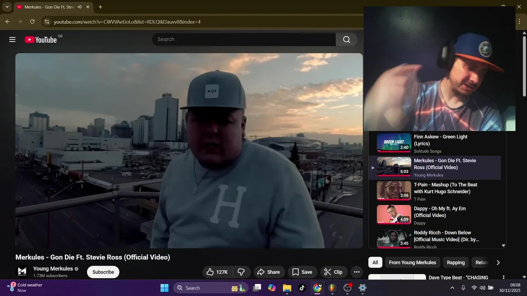Open File Explorer from the taskbar
Image resolution: width=527 pixels, height=296 pixels.
tap(287, 288)
